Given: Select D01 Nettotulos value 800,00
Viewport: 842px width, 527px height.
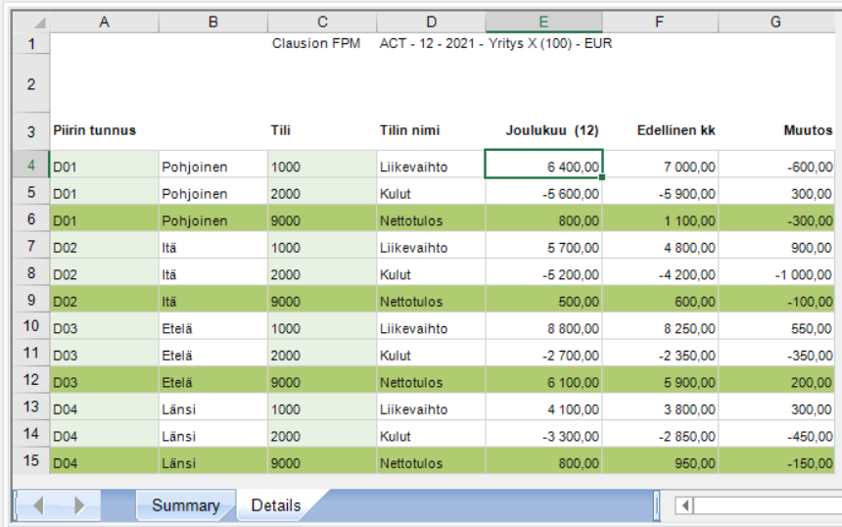Looking at the screenshot, I should [x=543, y=219].
